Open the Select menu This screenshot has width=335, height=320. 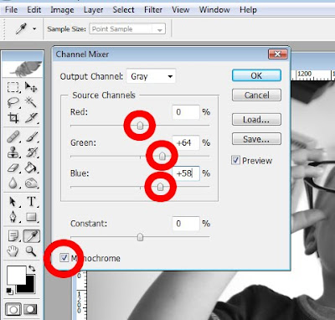coord(123,10)
